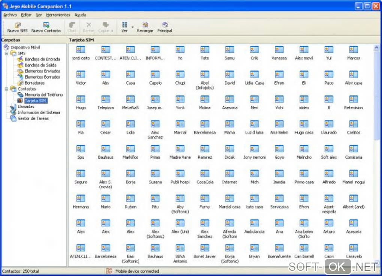Click the Seguro contact label
Image resolution: width=382 pixels, height=276 pixels.
pyautogui.click(x=81, y=182)
